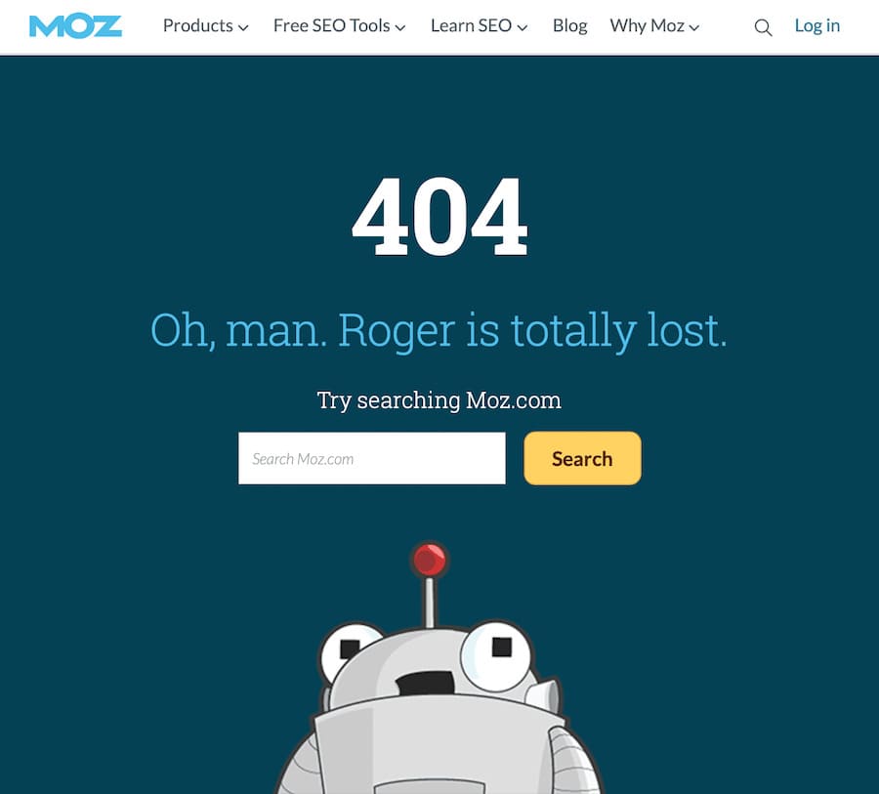Open the Learn SEO menu

479,25
